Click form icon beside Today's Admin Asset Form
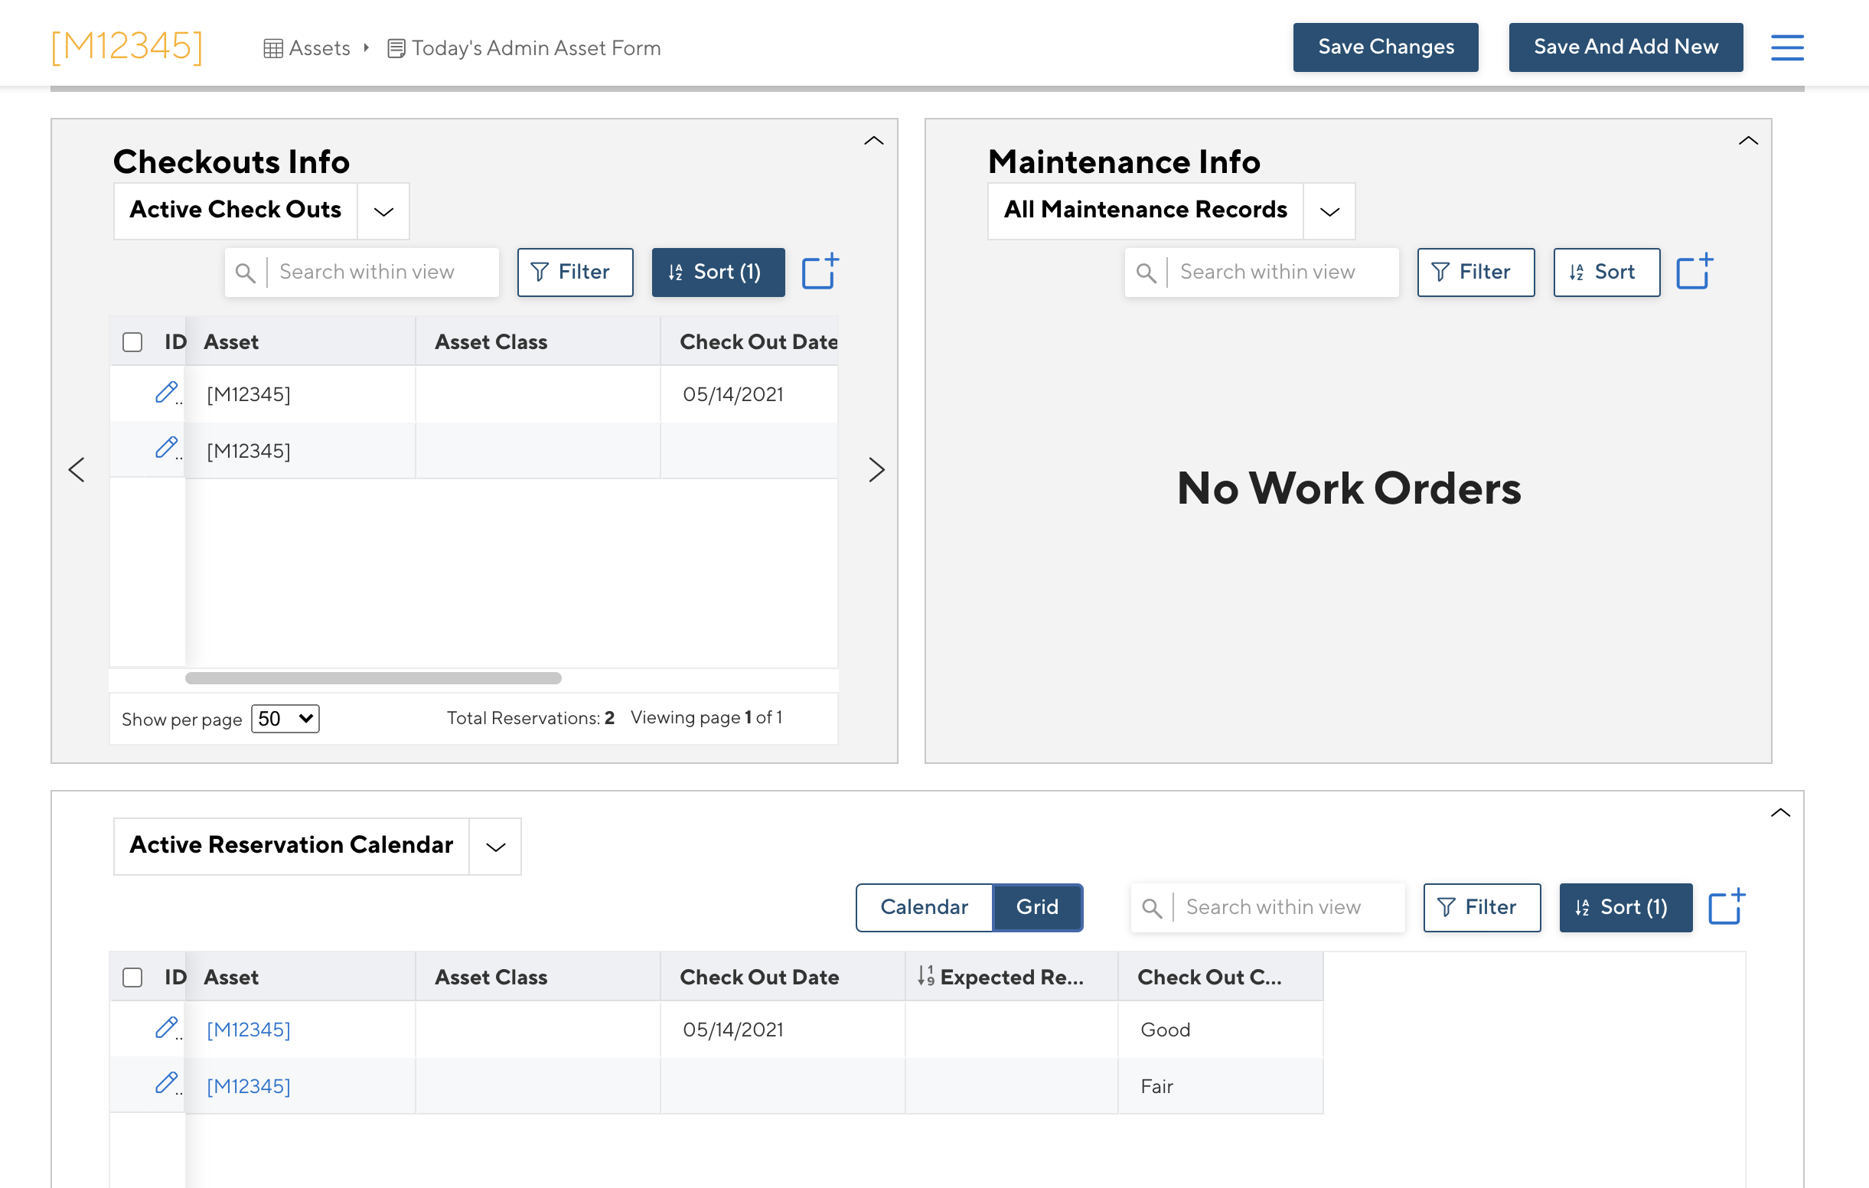This screenshot has width=1869, height=1188. 396,48
